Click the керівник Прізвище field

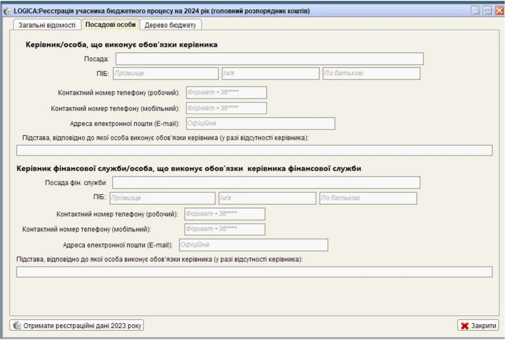[x=165, y=74]
